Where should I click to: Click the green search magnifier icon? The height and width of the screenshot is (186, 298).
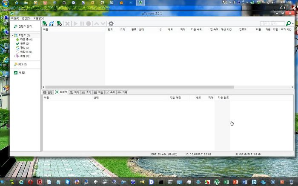click(288, 23)
